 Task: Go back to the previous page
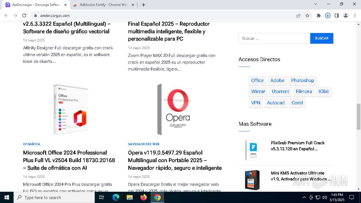click(6, 16)
